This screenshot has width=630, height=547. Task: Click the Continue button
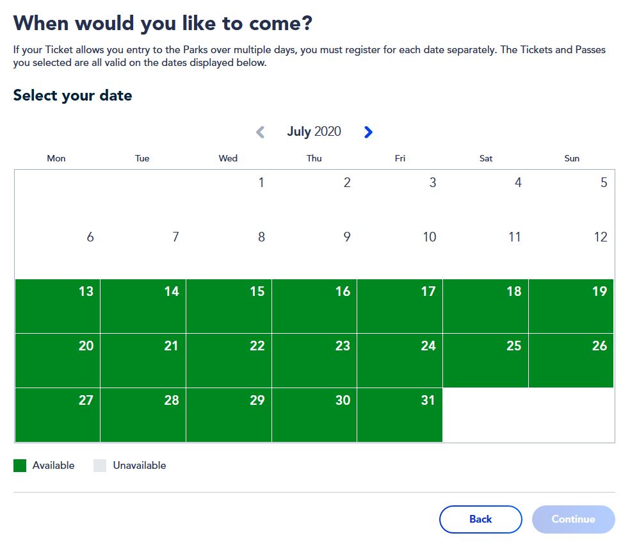(574, 519)
